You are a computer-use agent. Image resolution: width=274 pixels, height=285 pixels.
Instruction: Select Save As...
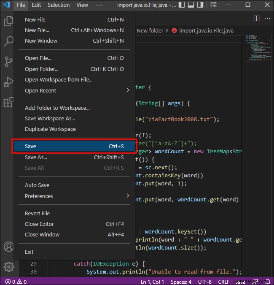coord(74,157)
